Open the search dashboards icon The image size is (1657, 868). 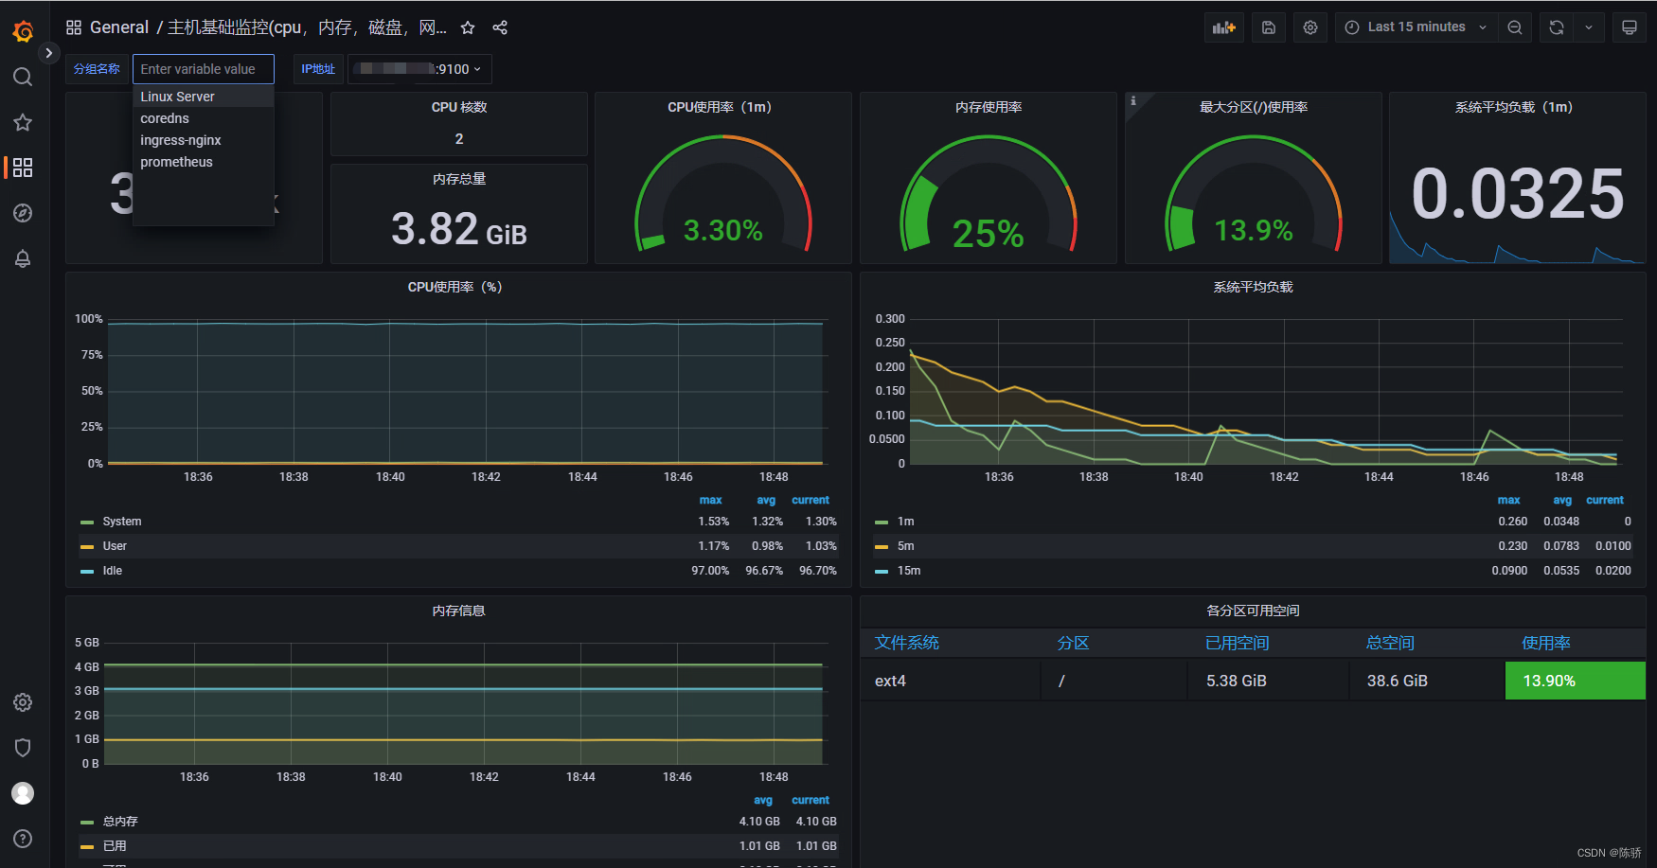(x=23, y=77)
